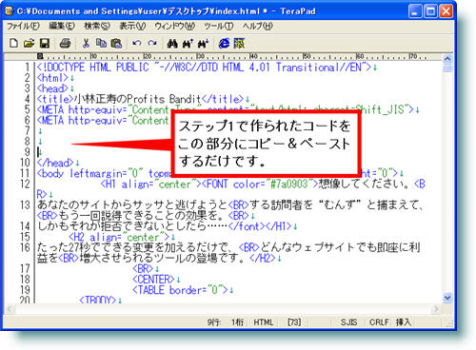Viewport: 476px width, 350px height.
Task: Click the title text 小林正寿のProfits Bandit
Action: (138, 99)
